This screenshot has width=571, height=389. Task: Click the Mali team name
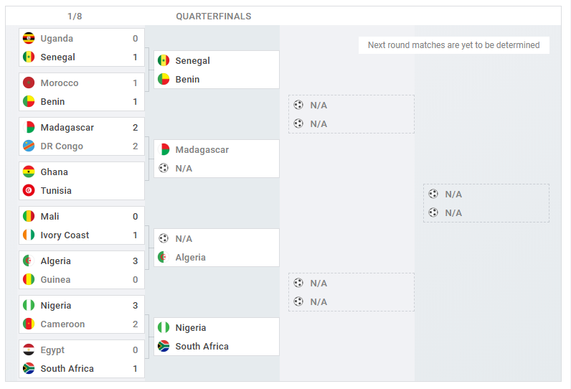pos(50,216)
